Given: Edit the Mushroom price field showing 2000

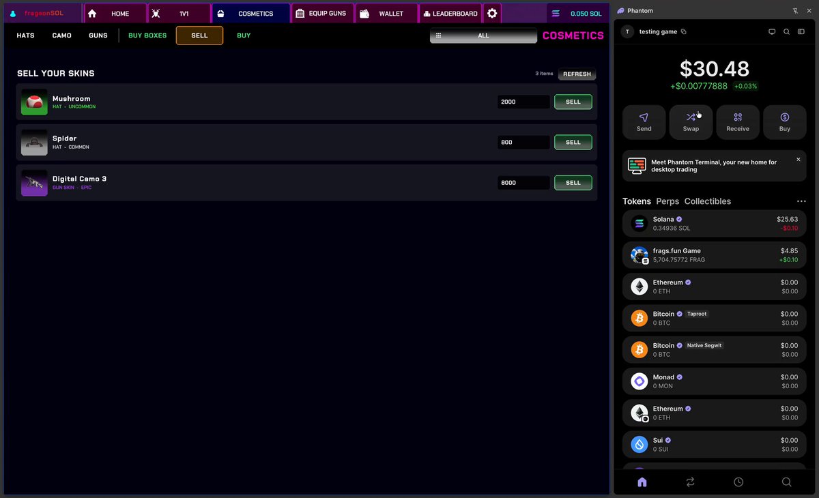Looking at the screenshot, I should [523, 102].
